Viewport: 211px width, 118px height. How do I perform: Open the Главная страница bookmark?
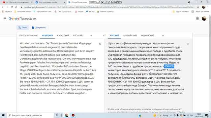(x=106, y=11)
